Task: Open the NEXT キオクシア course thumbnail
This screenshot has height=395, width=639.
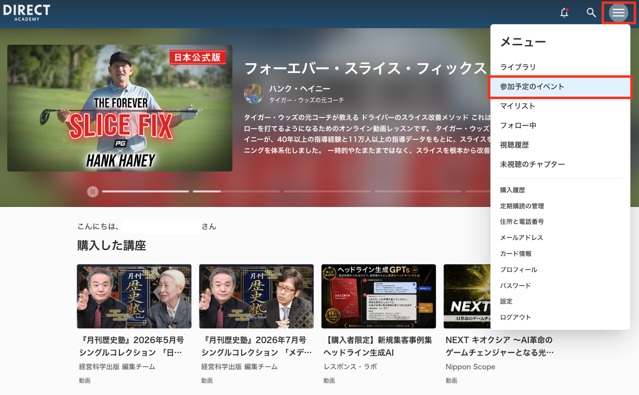Action: pos(468,296)
